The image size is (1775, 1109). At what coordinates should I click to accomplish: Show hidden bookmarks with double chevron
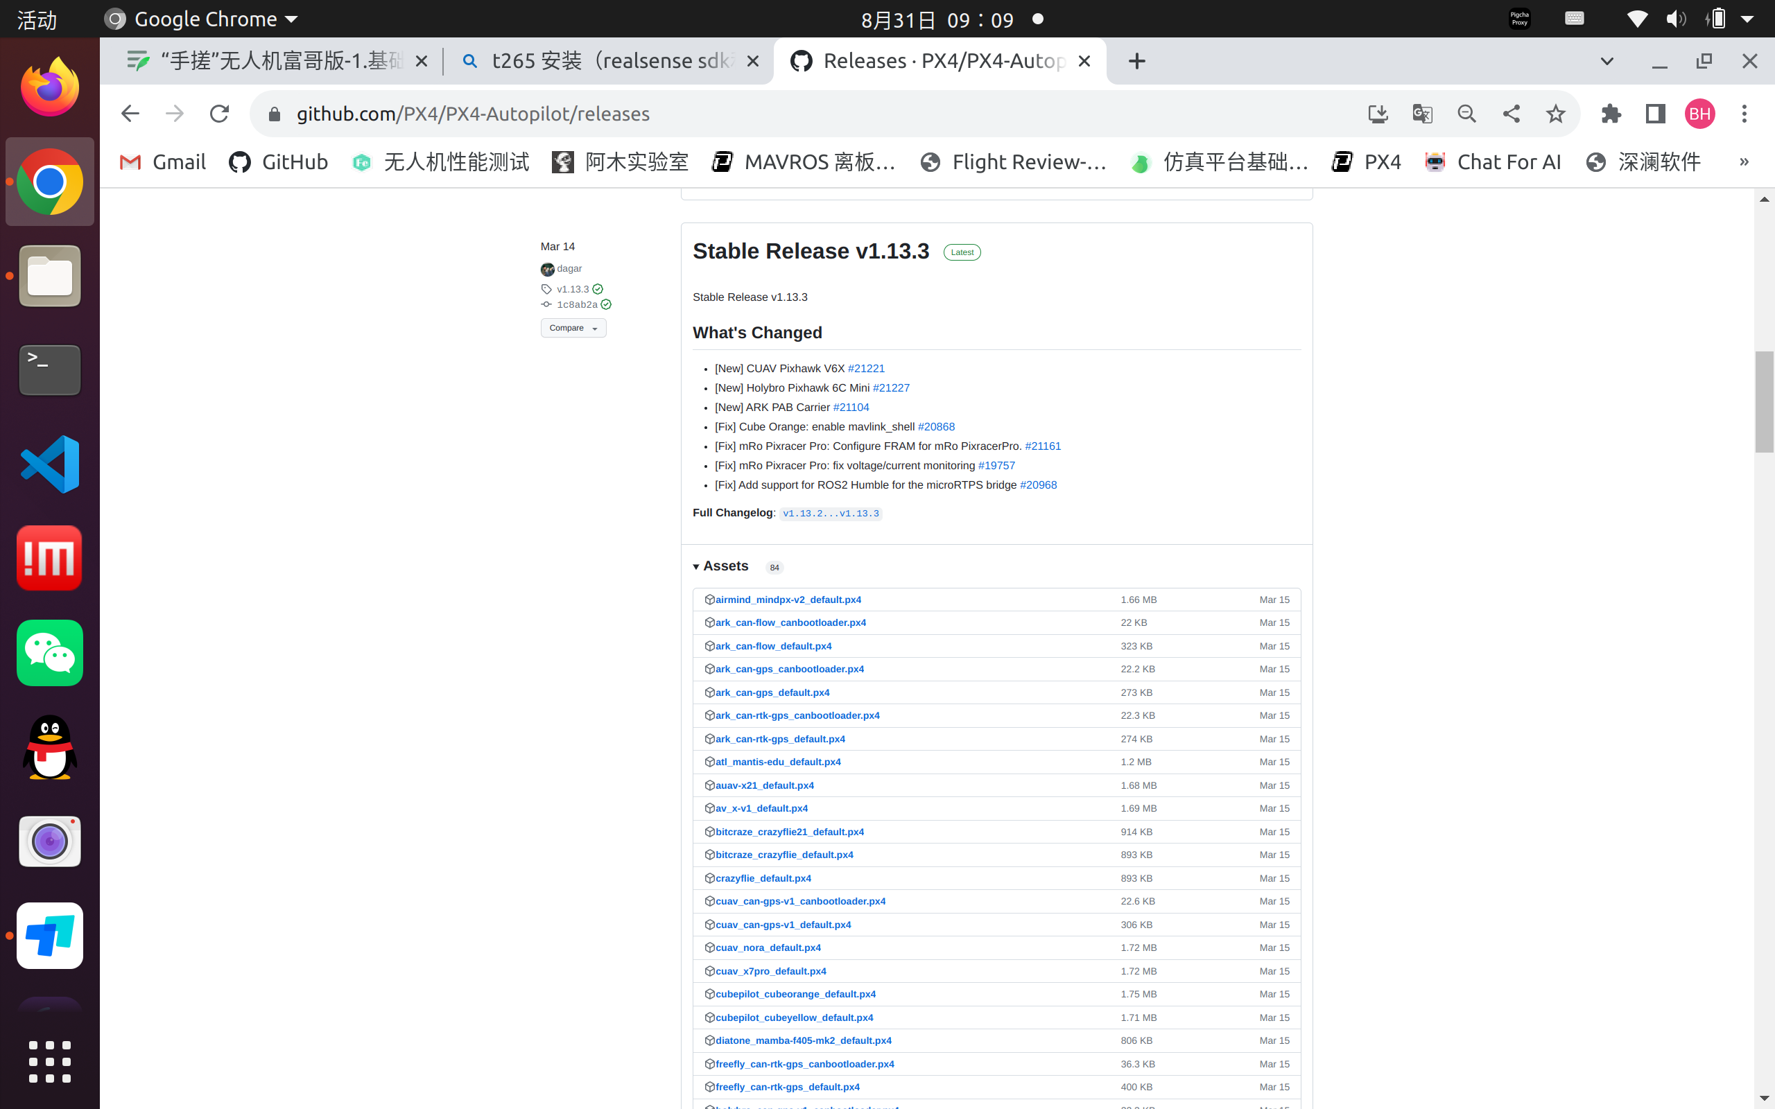1744,162
